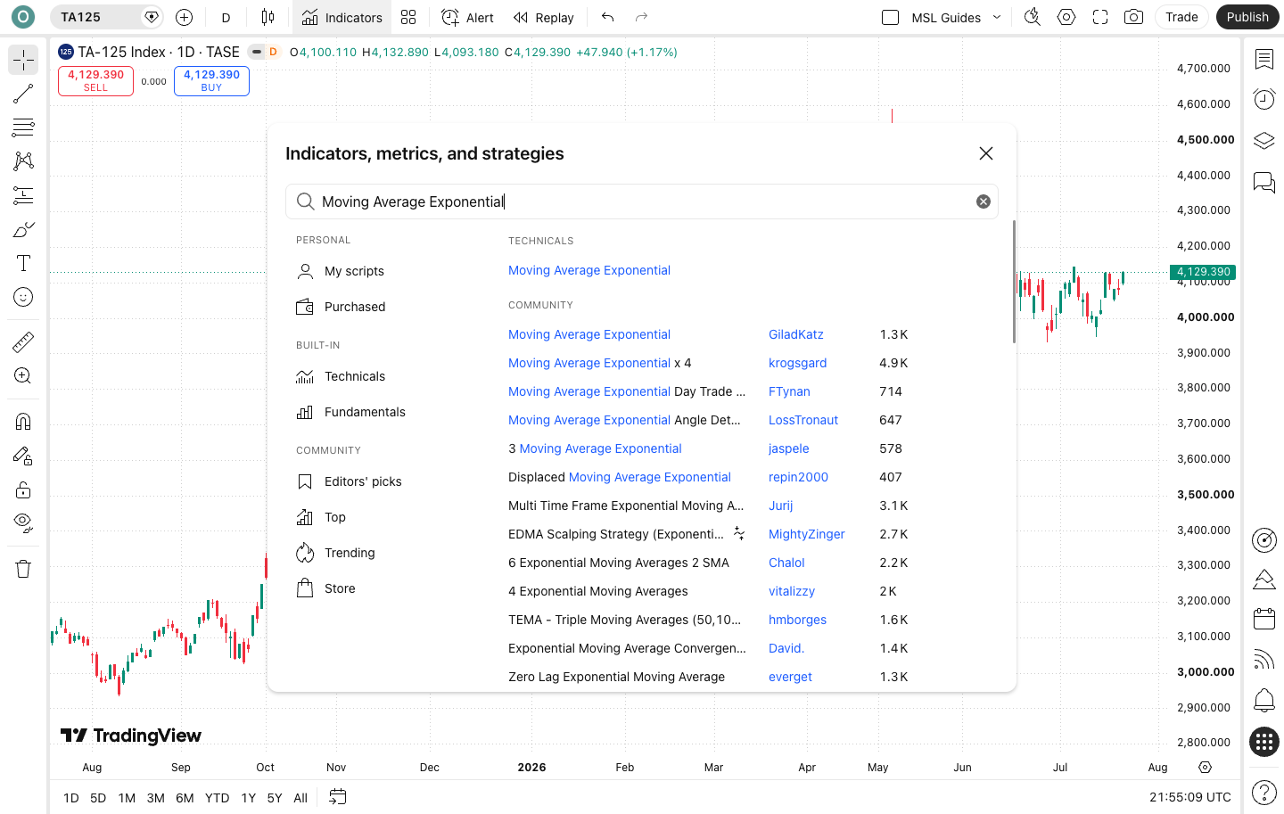Click the Sell 4,129.390 button
This screenshot has height=814, width=1284.
click(x=95, y=80)
